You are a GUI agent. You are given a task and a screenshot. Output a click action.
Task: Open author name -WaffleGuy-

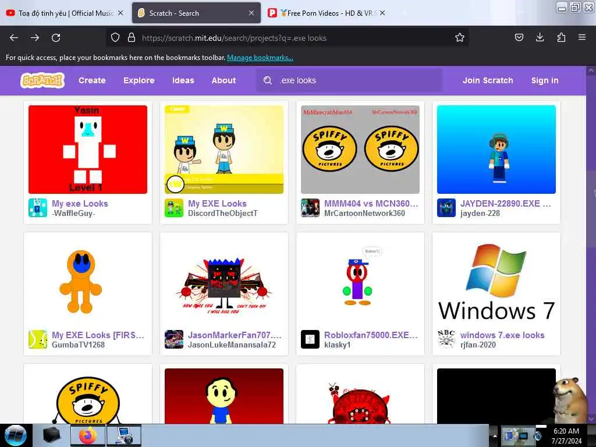pos(73,213)
